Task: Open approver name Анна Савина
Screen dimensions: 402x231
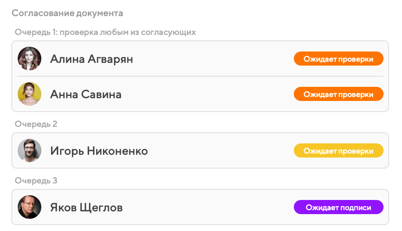Action: tap(86, 95)
